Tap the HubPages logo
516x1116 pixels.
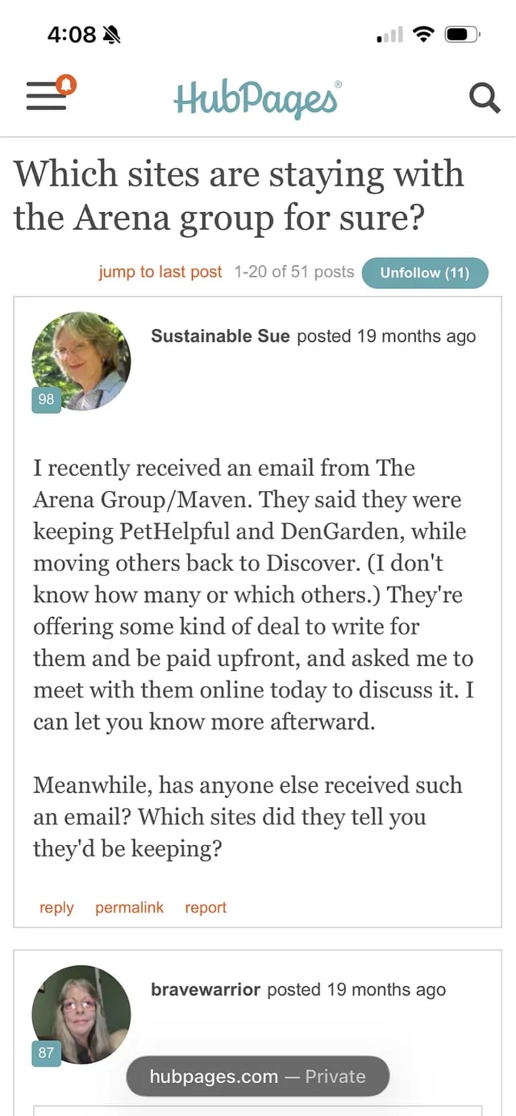(x=257, y=98)
